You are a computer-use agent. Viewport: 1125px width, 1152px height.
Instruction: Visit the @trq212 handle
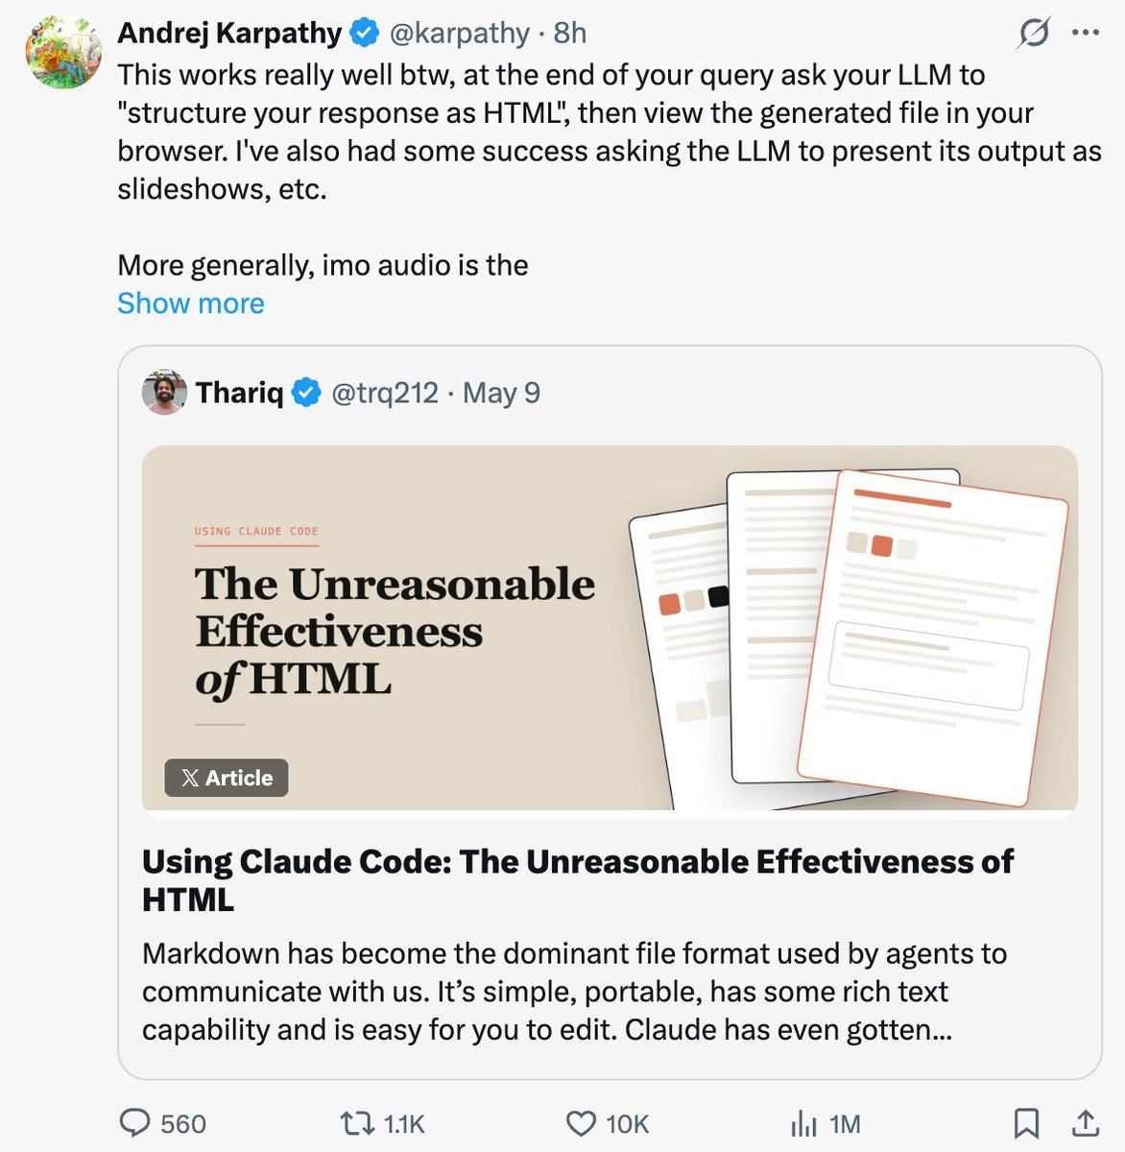(x=385, y=393)
